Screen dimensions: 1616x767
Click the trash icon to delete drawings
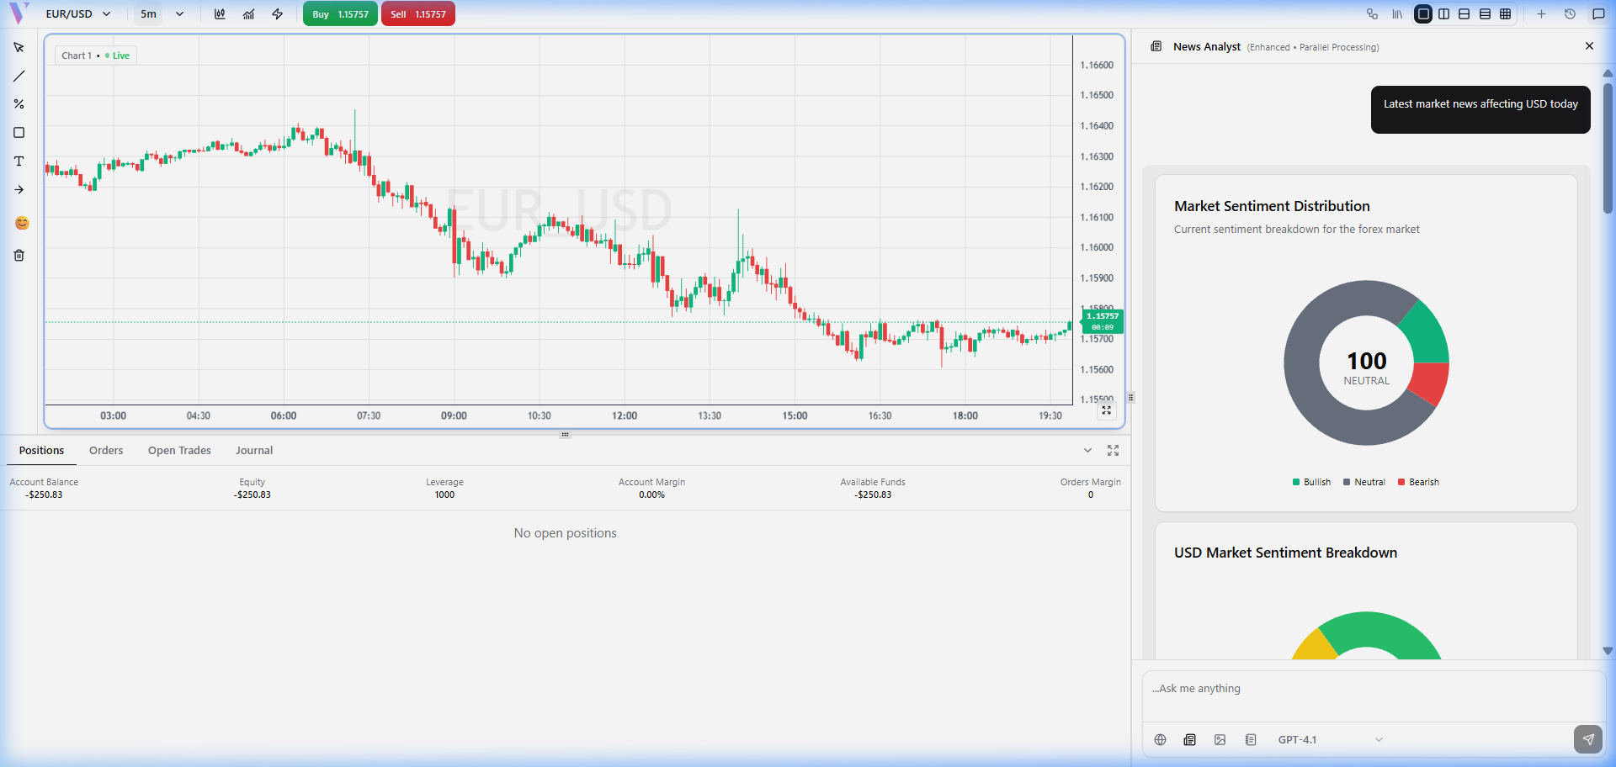coord(19,256)
